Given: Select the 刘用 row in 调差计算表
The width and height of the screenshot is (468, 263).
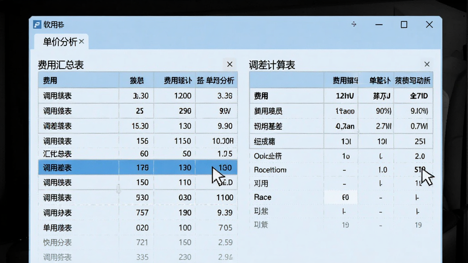Looking at the screenshot, I should point(341,184).
